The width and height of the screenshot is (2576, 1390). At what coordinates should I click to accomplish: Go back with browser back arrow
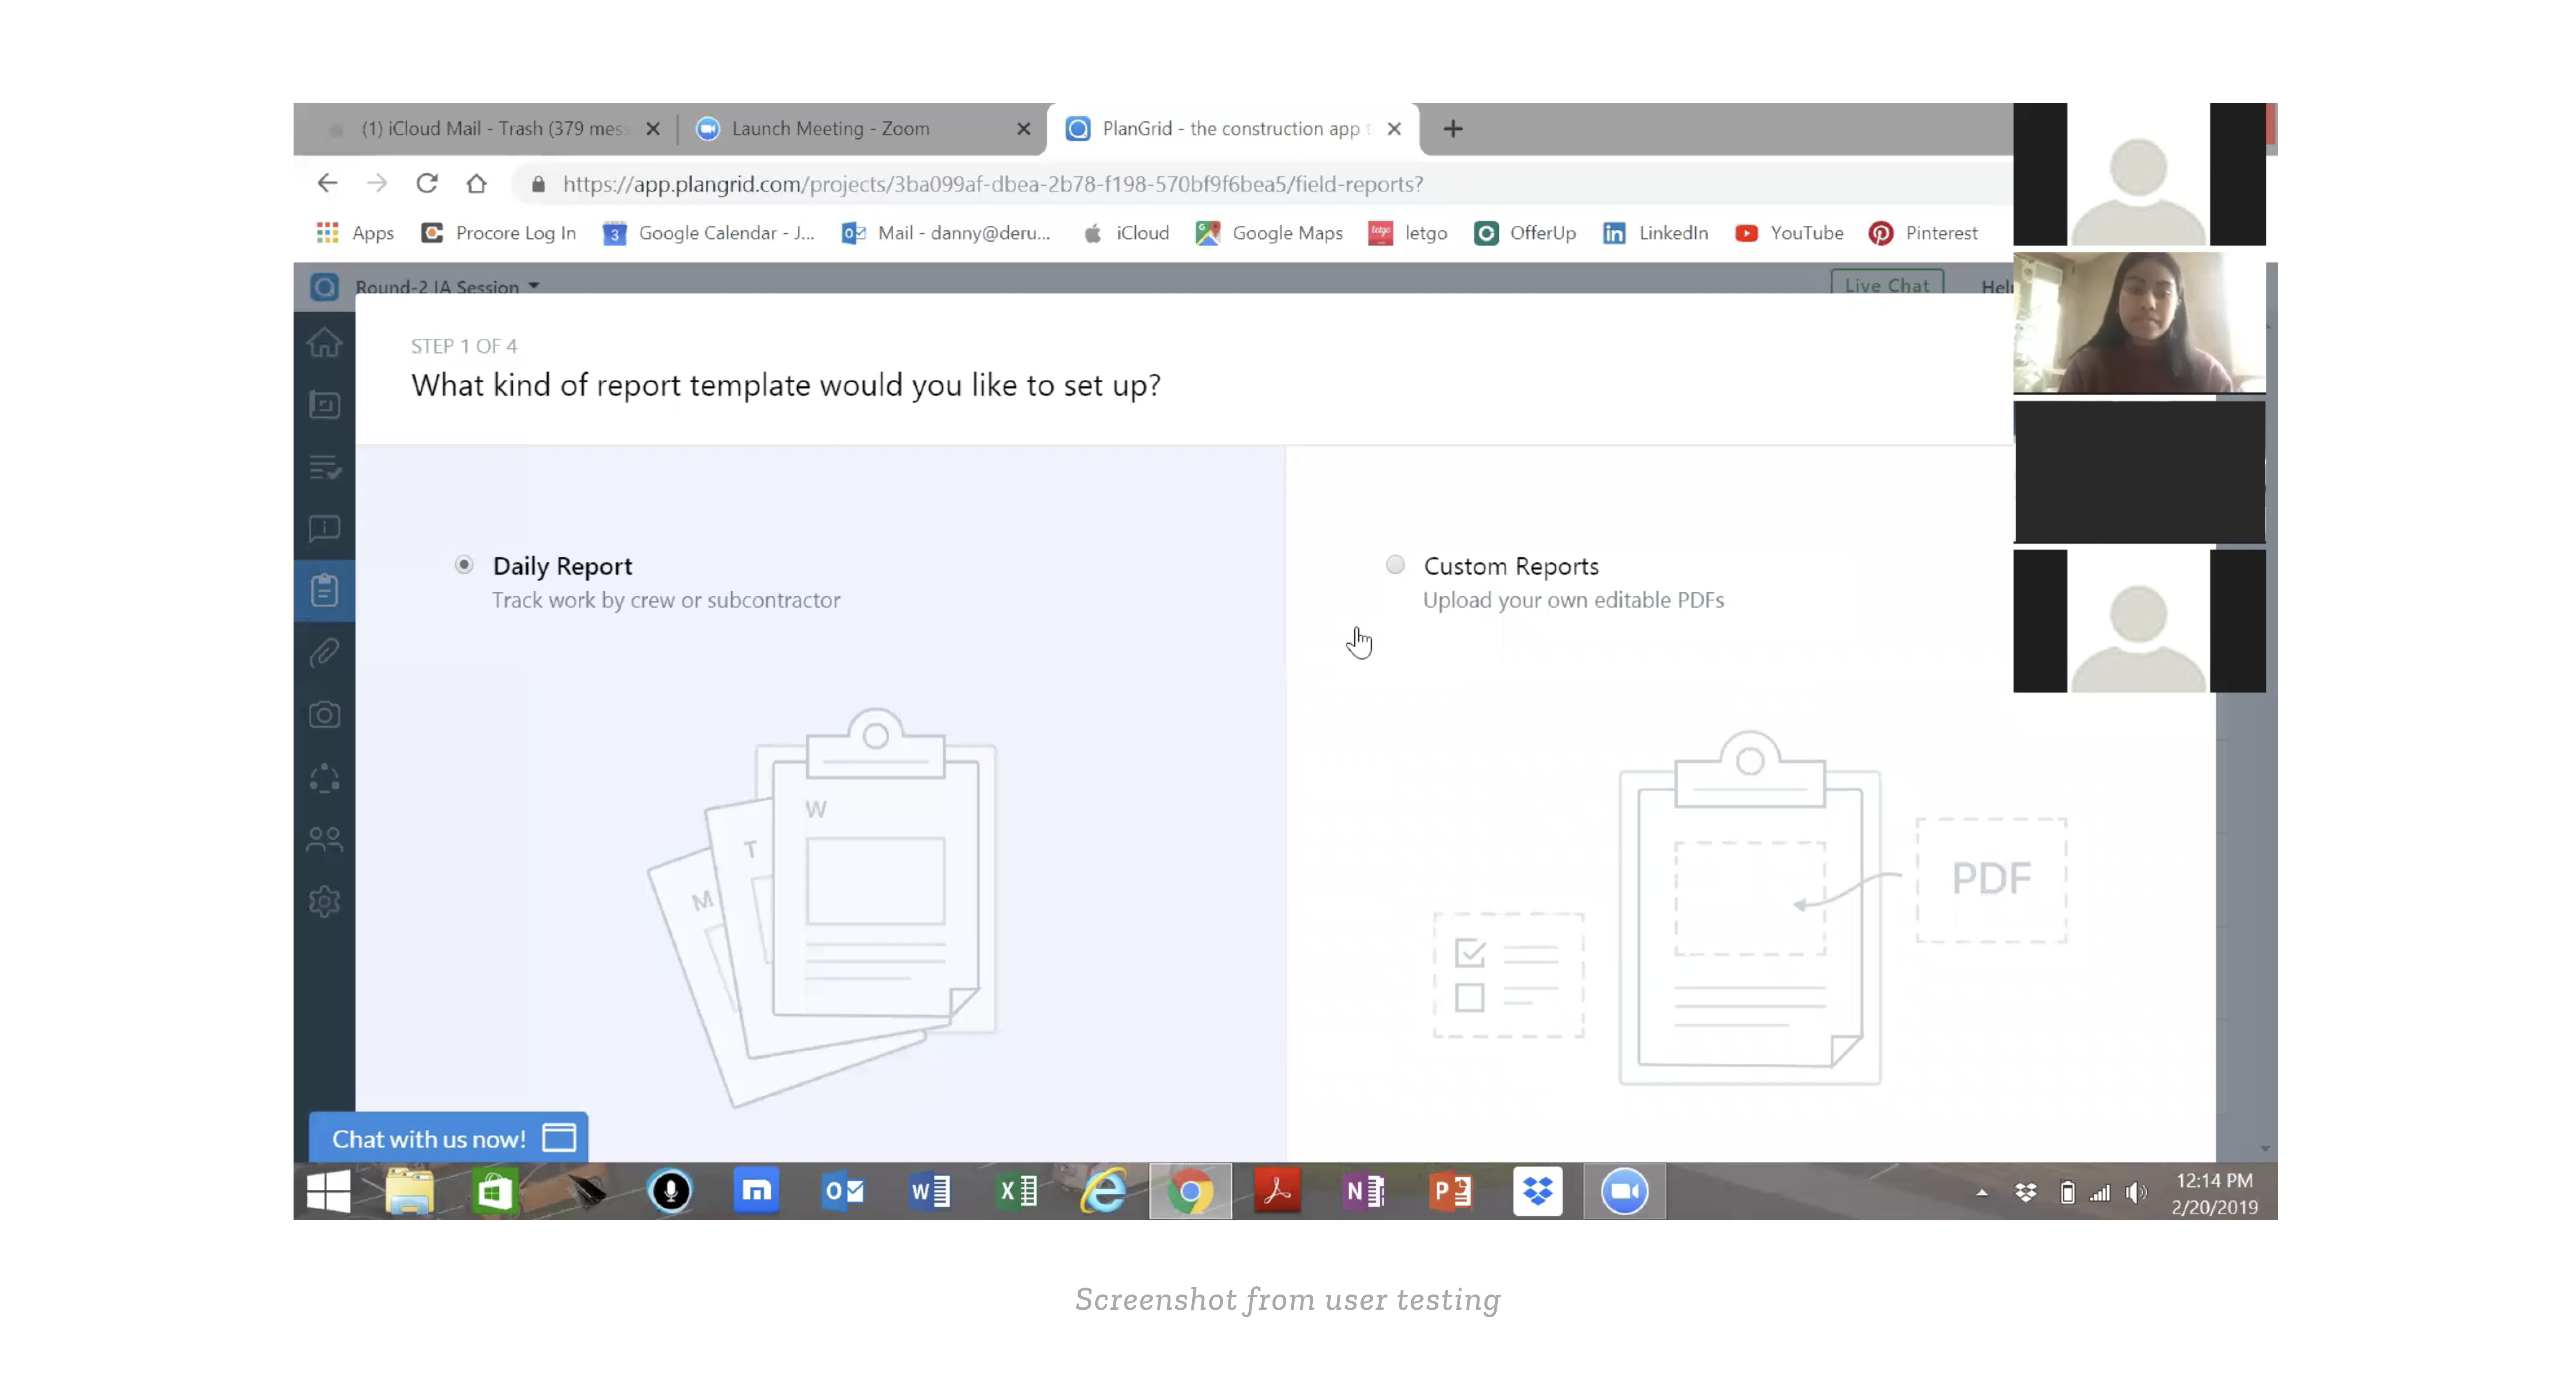(x=327, y=183)
